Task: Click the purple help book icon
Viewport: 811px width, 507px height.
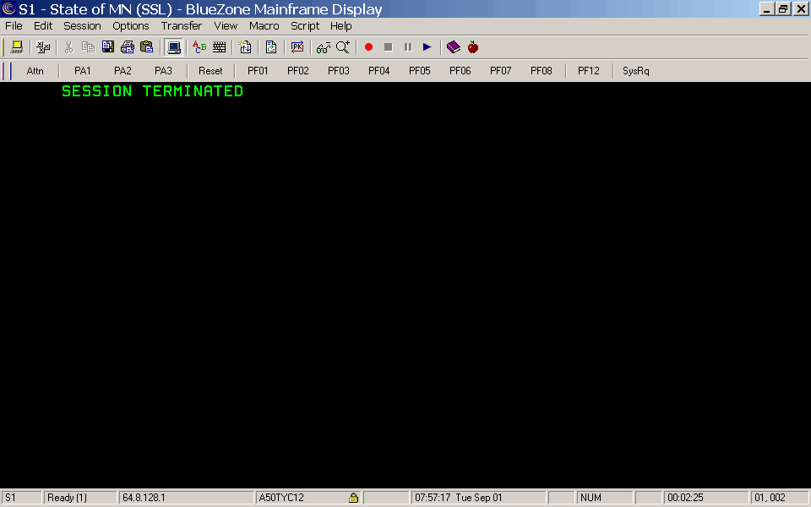Action: click(454, 47)
